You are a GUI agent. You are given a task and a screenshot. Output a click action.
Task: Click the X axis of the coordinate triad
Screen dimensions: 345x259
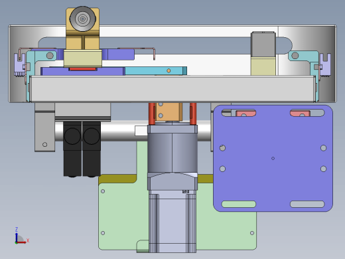coord(22,242)
